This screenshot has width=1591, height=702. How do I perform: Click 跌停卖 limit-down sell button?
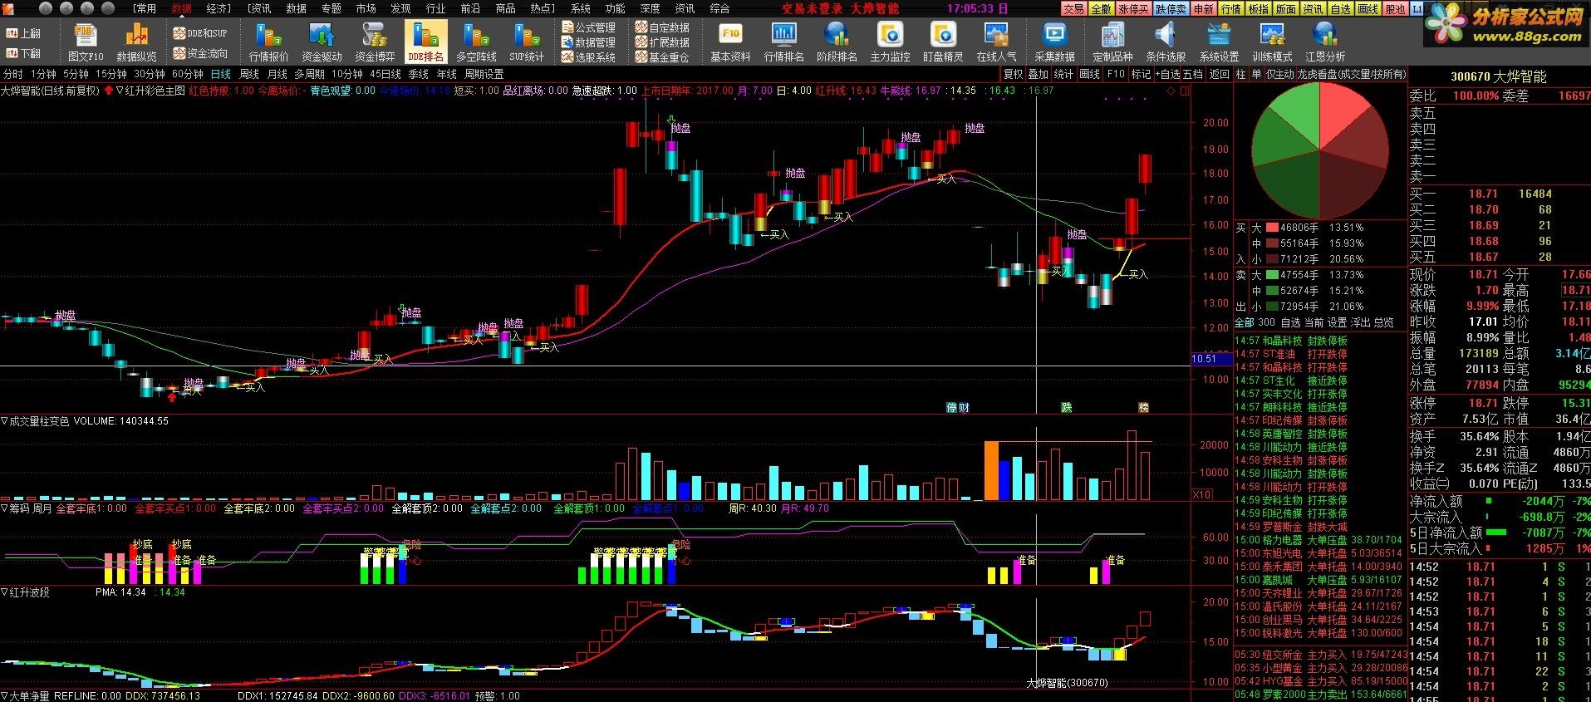click(1171, 8)
